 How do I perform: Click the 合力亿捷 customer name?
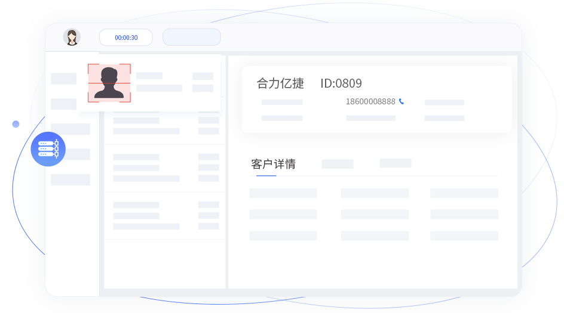(280, 83)
